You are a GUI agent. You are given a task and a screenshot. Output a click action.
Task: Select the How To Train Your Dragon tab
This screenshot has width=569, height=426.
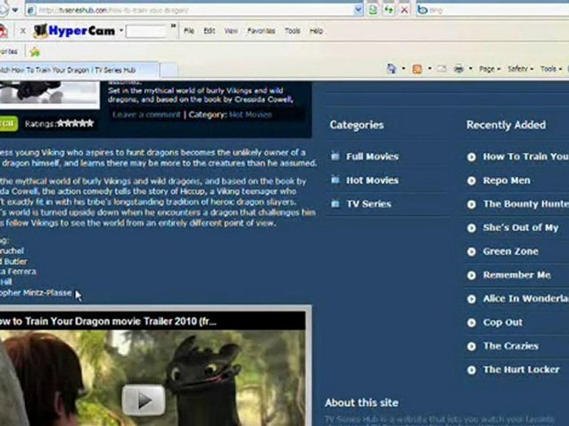tap(78, 70)
